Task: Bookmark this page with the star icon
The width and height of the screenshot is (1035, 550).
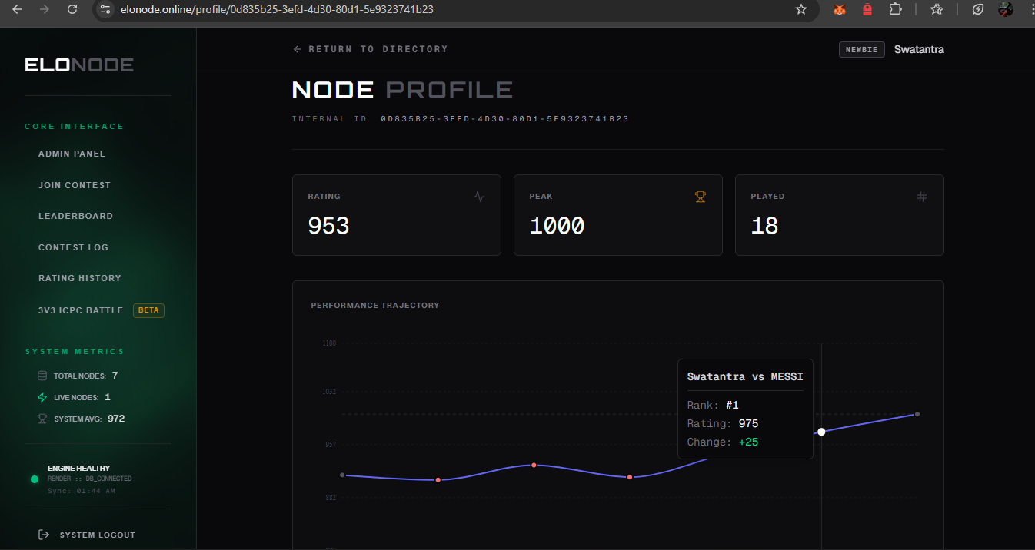Action: 801,9
